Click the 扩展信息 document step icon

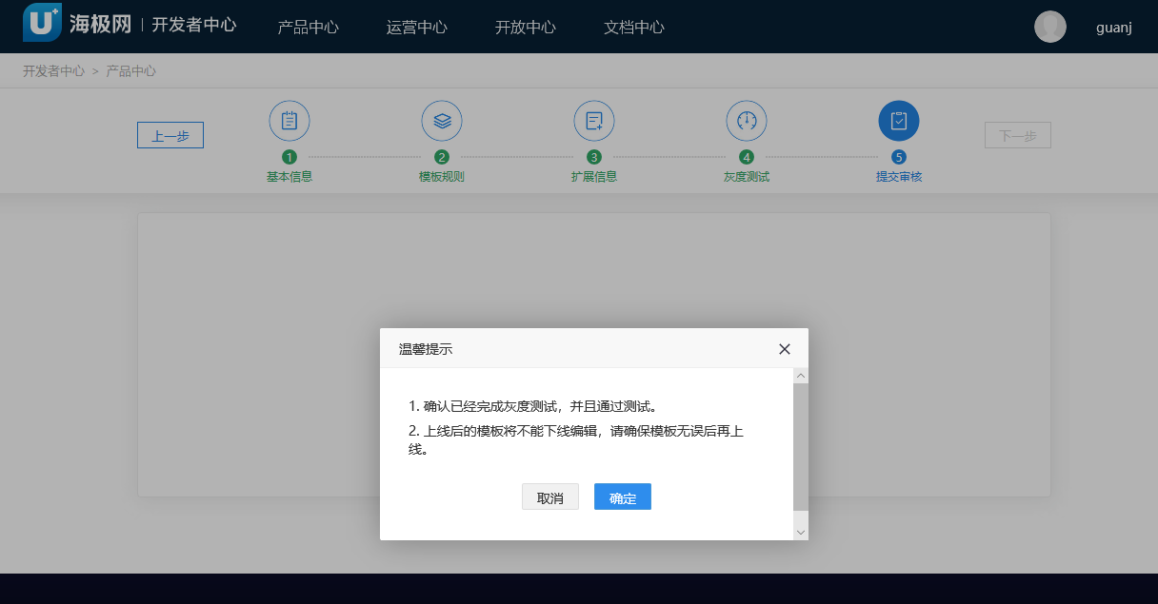pyautogui.click(x=594, y=121)
